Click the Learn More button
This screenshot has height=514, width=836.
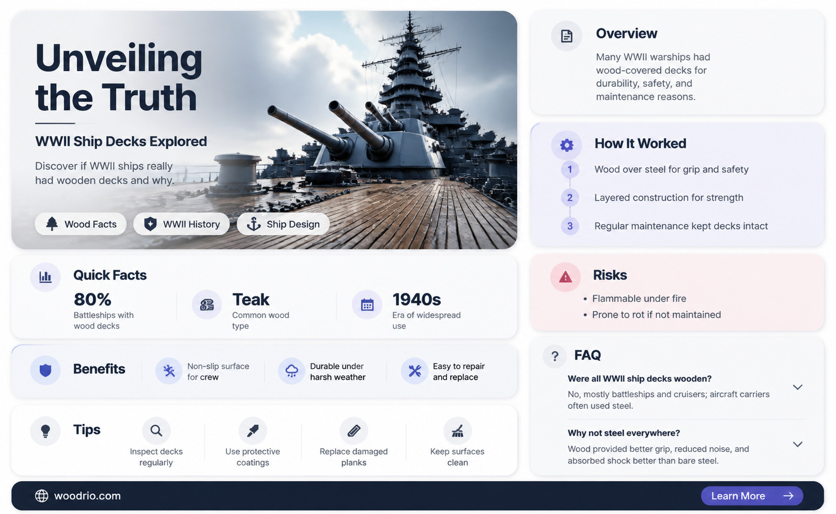[x=752, y=496]
